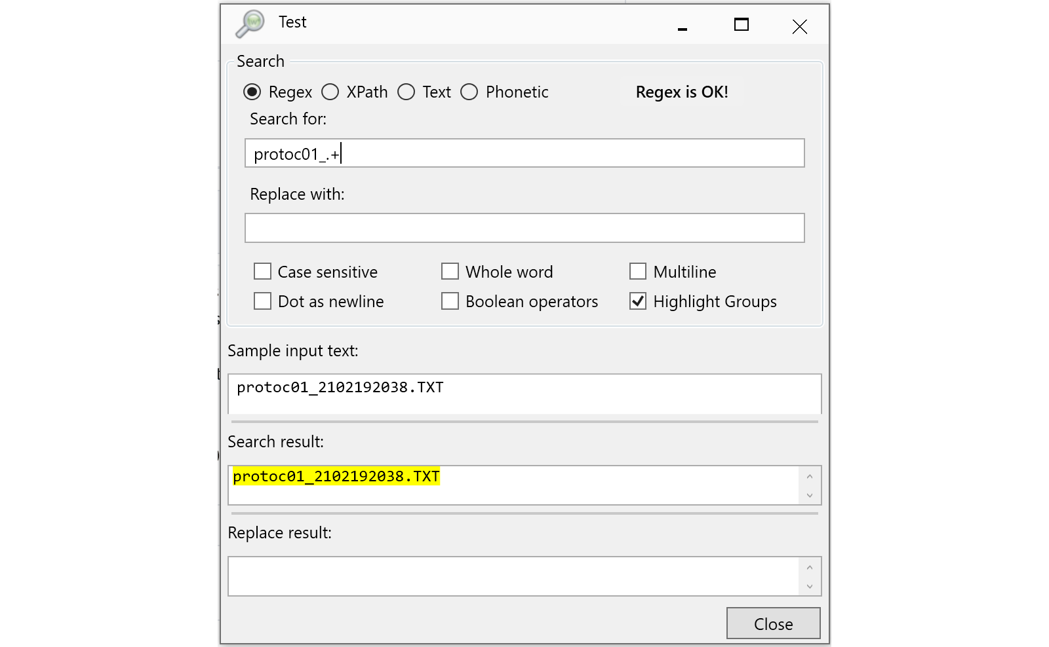Click the up arrow beside Search result
The image size is (1049, 647).
(x=809, y=475)
